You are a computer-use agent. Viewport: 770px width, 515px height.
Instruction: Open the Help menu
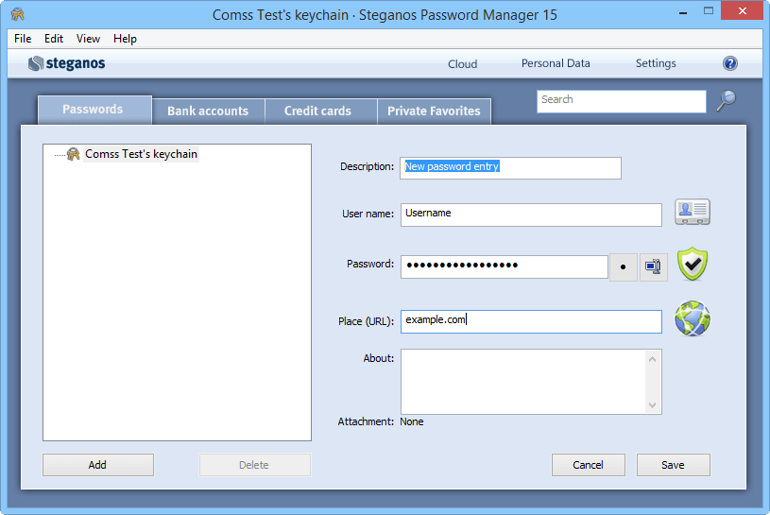click(125, 39)
